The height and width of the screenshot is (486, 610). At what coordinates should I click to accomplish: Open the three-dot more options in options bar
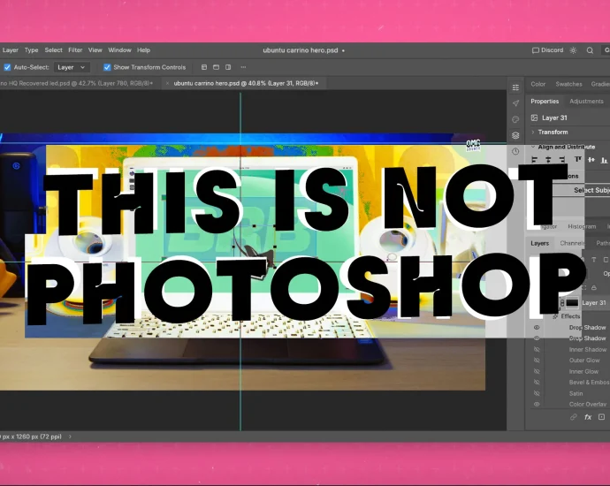coord(243,67)
